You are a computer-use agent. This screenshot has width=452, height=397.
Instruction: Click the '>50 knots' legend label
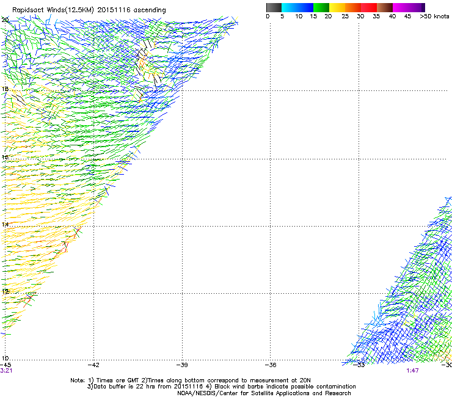tap(434, 16)
